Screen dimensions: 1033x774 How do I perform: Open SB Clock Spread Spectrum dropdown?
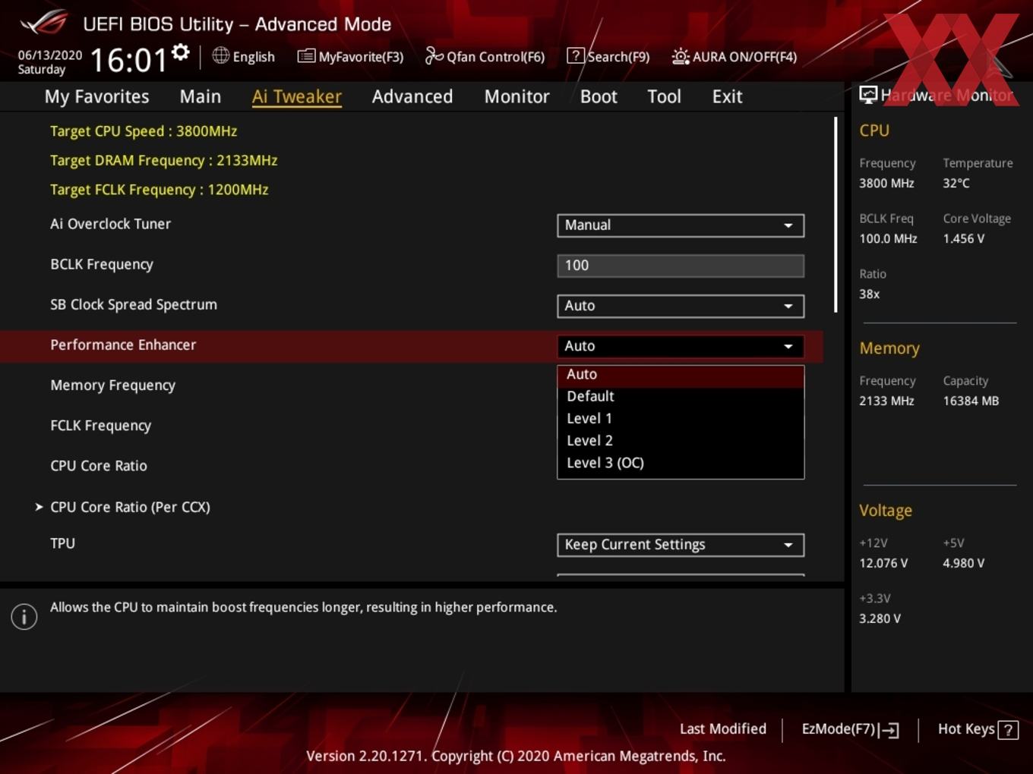tap(681, 306)
